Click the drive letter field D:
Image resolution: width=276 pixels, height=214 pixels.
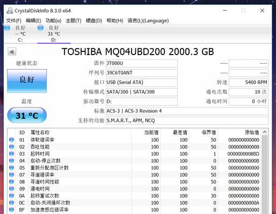coord(142,102)
